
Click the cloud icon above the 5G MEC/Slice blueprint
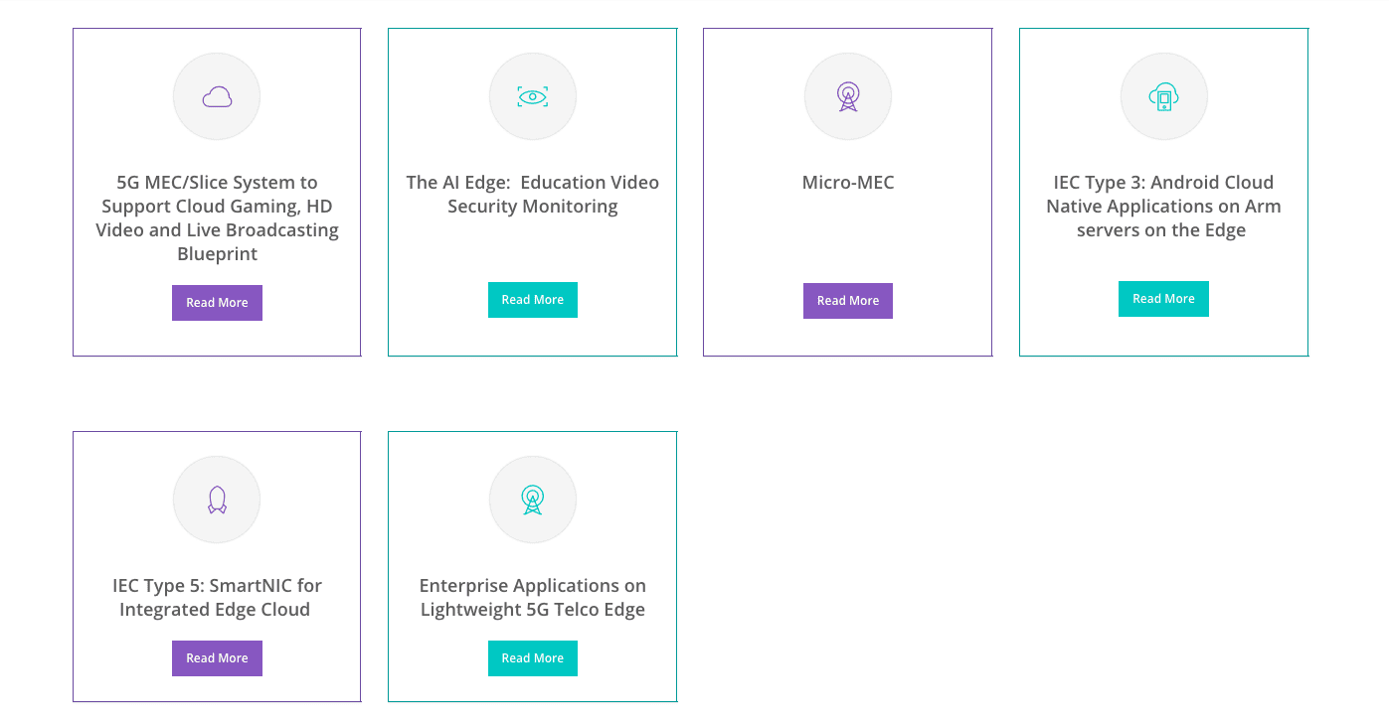(x=217, y=96)
